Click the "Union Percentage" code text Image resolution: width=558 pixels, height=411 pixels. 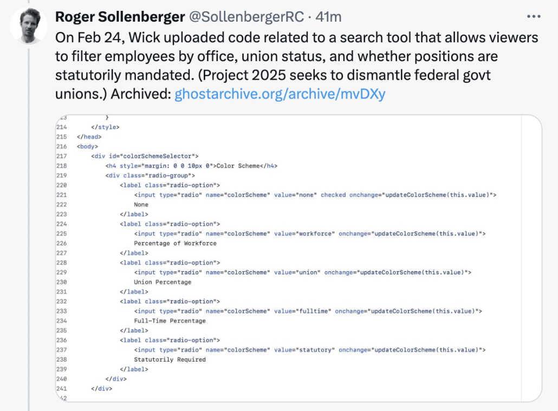[x=163, y=282]
